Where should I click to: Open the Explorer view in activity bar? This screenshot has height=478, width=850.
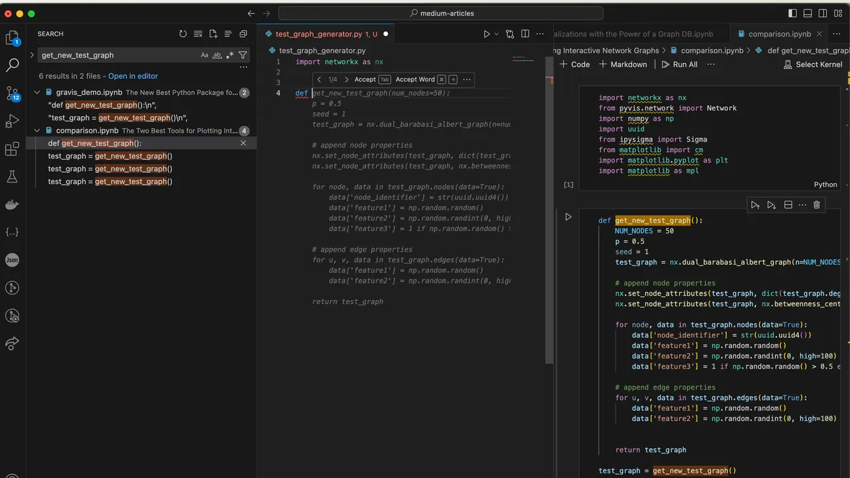point(12,38)
